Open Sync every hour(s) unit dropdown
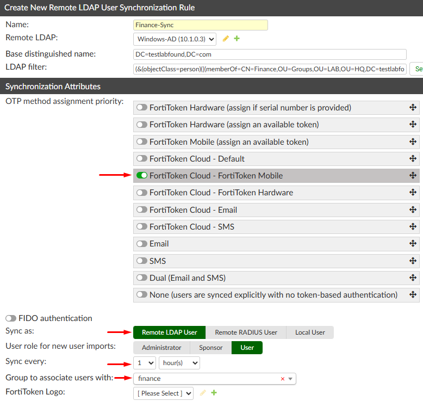Image resolution: width=423 pixels, height=401 pixels. 179,363
